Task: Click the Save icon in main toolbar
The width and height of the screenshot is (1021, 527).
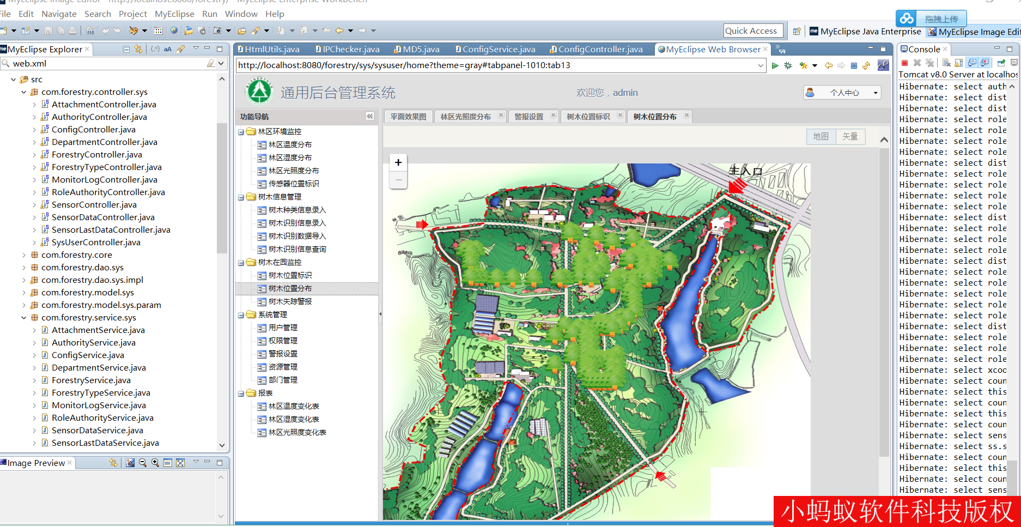Action: (48, 31)
